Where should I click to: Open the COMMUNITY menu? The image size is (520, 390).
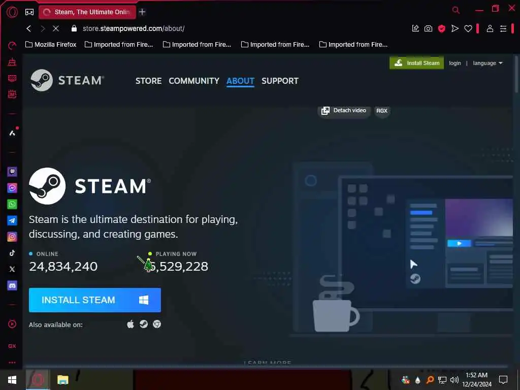(194, 81)
